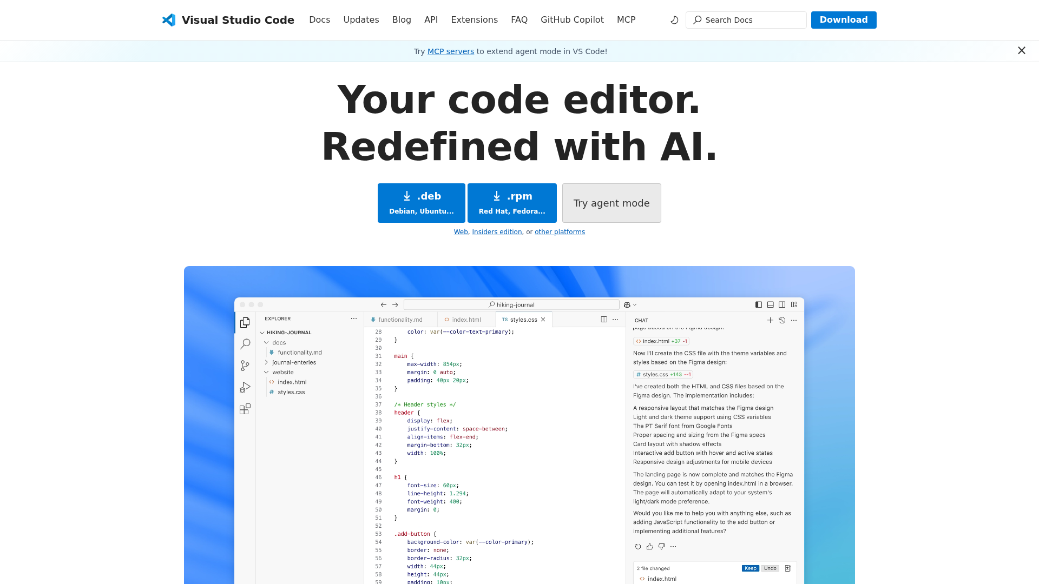Viewport: 1039px width, 584px height.
Task: Open editor more actions ellipsis
Action: pos(615,320)
